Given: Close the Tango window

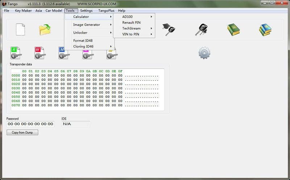Looking at the screenshot, I should click(282, 3).
